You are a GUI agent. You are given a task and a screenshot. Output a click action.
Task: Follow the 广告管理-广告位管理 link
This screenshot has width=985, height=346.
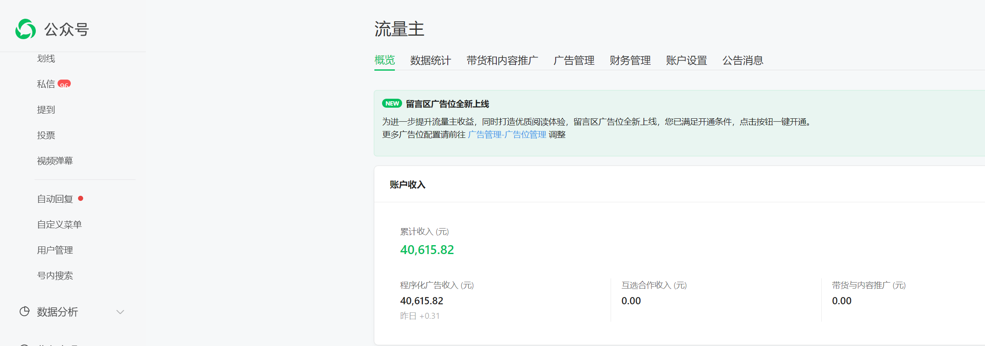(x=507, y=134)
